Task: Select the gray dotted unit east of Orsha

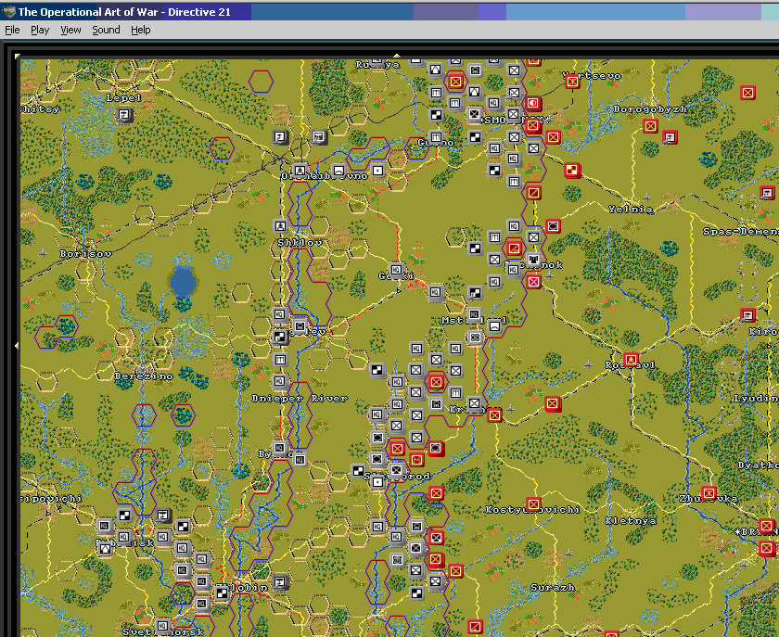Action: click(x=377, y=171)
